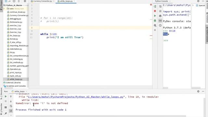Open Project view dropdown
Screen dimensions: 208x117
[x=8, y=1]
